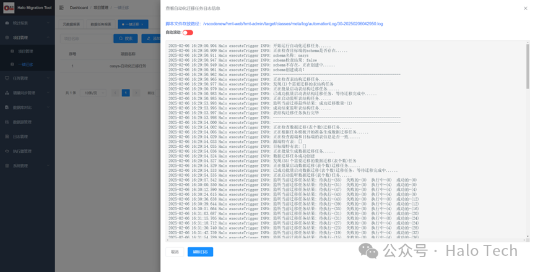Open the 项目管理 submenu item
The height and width of the screenshot is (272, 535).
coord(27,51)
